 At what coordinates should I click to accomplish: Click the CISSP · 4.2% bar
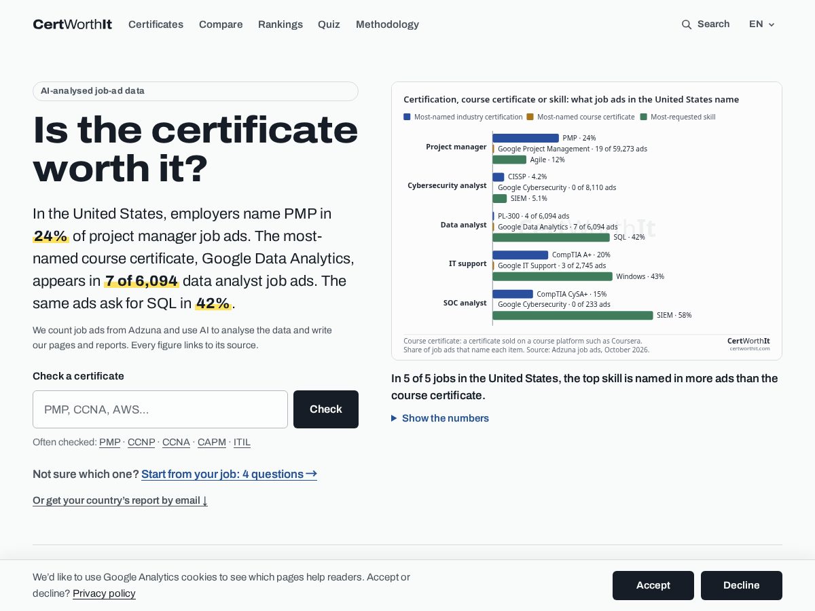click(x=499, y=177)
